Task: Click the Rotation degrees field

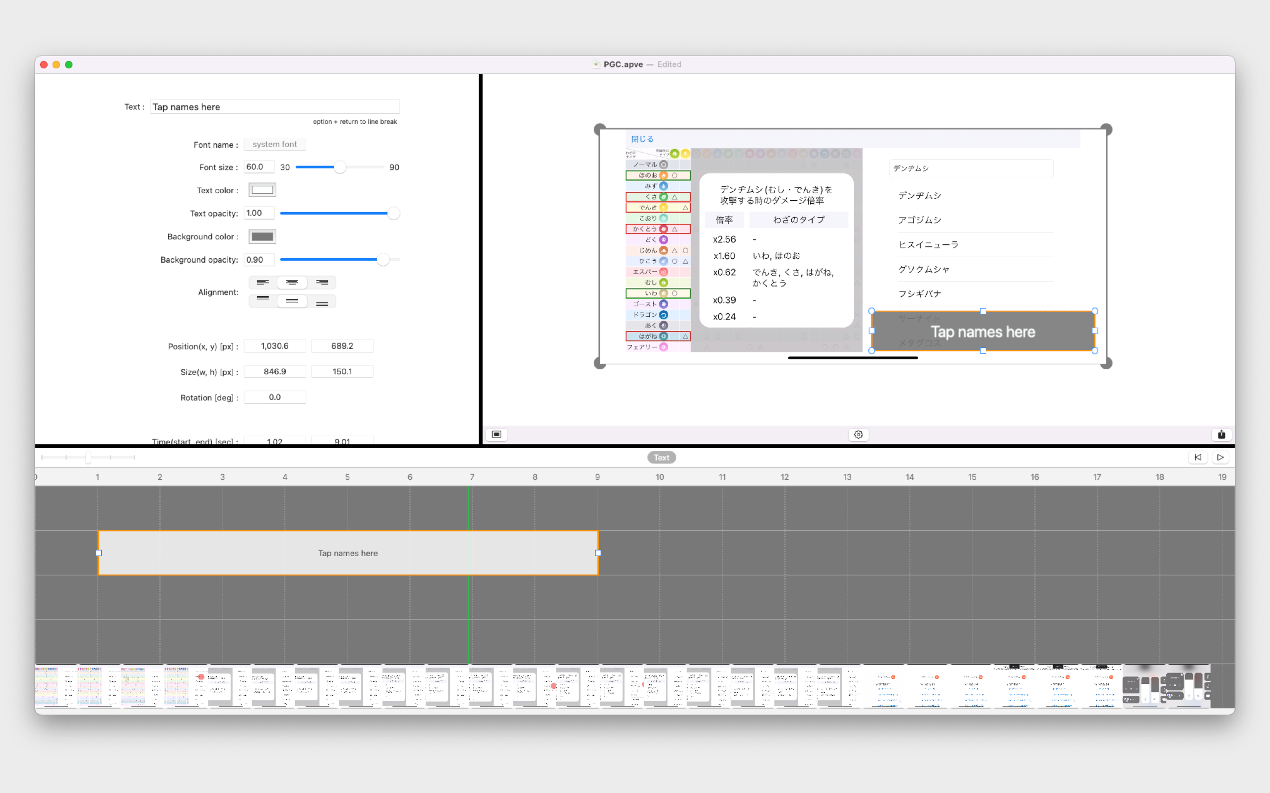Action: tap(274, 397)
